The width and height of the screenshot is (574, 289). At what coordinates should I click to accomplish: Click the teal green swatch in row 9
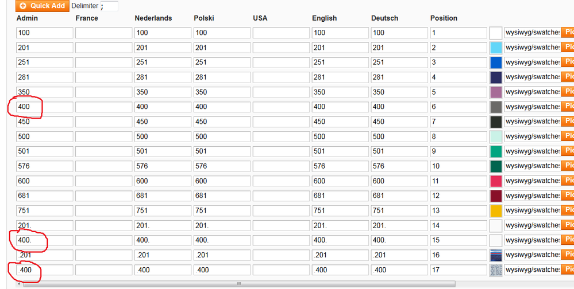coord(496,151)
